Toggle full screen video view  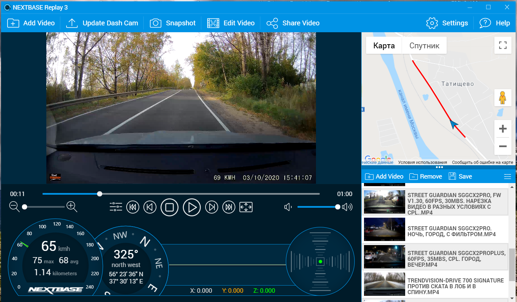pyautogui.click(x=246, y=207)
